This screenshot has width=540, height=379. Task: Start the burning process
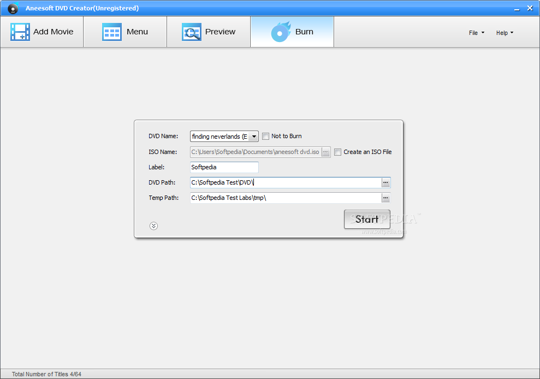pos(367,219)
